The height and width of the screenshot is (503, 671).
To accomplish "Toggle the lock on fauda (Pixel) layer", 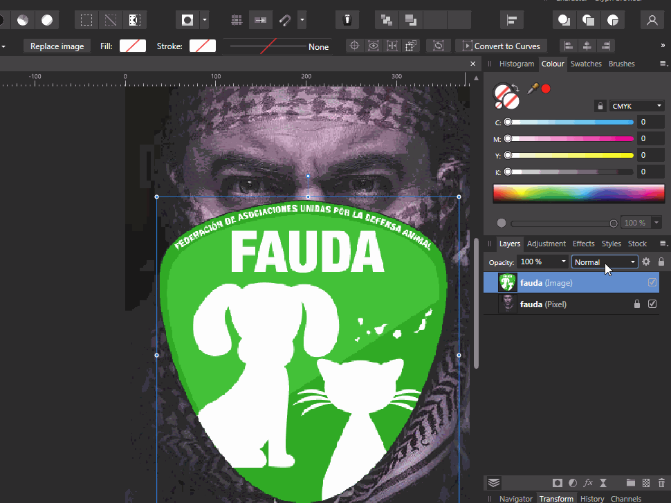I will click(x=637, y=304).
